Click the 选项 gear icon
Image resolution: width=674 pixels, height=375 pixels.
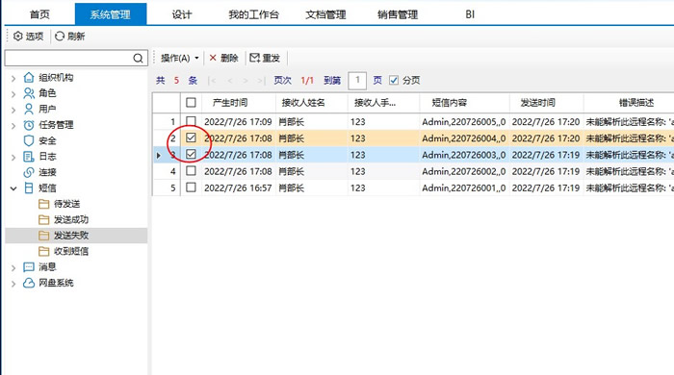pos(18,36)
